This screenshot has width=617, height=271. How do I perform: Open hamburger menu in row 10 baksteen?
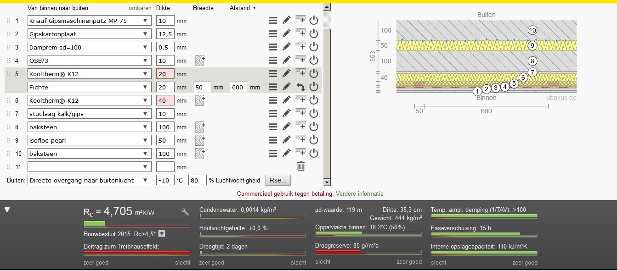[273, 154]
